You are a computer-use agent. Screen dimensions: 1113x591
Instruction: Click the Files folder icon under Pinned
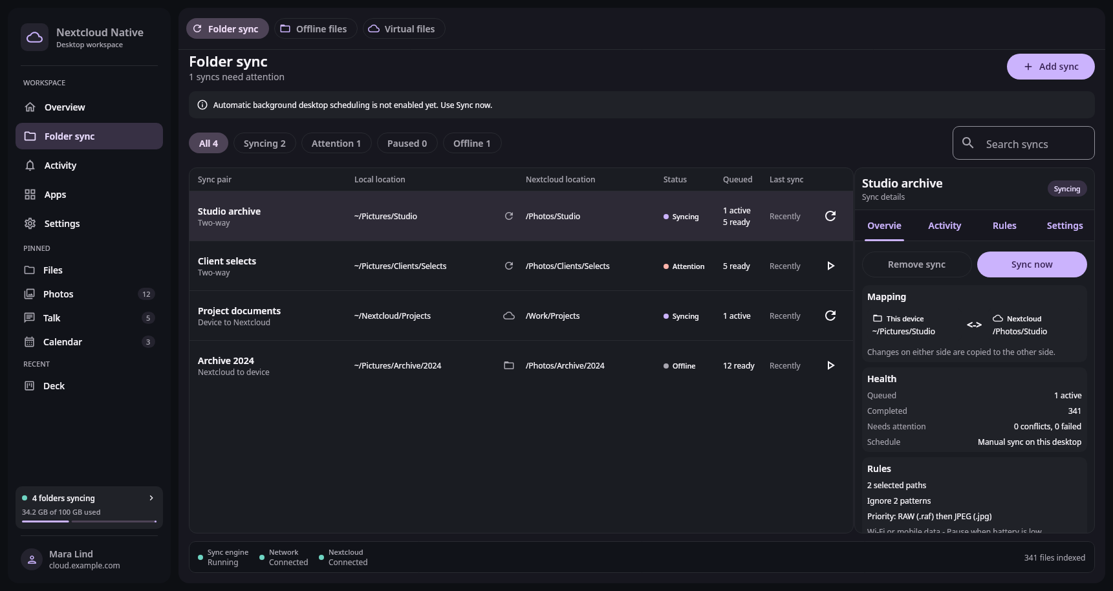pyautogui.click(x=29, y=270)
